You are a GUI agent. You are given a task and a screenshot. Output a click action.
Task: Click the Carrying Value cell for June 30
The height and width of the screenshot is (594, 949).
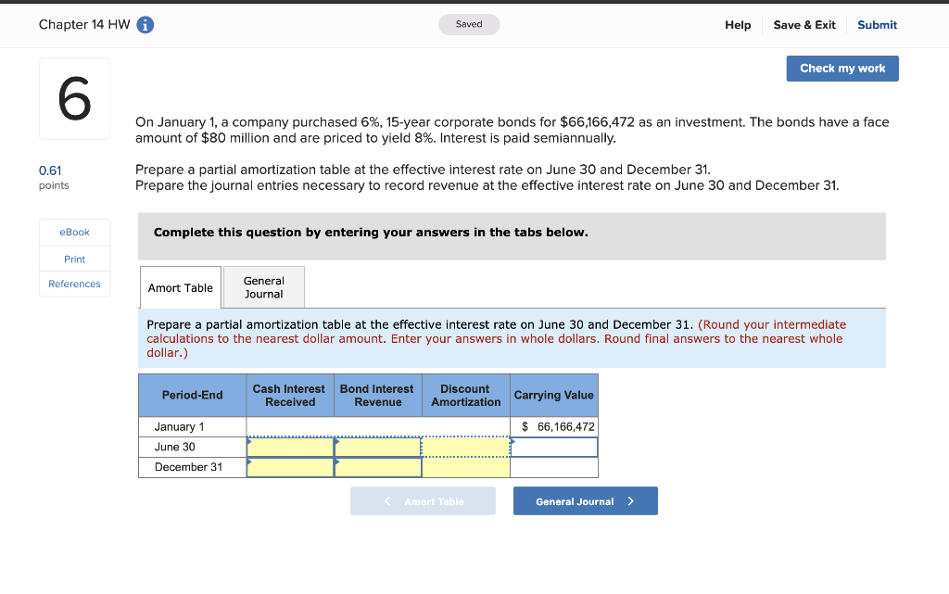pyautogui.click(x=553, y=447)
